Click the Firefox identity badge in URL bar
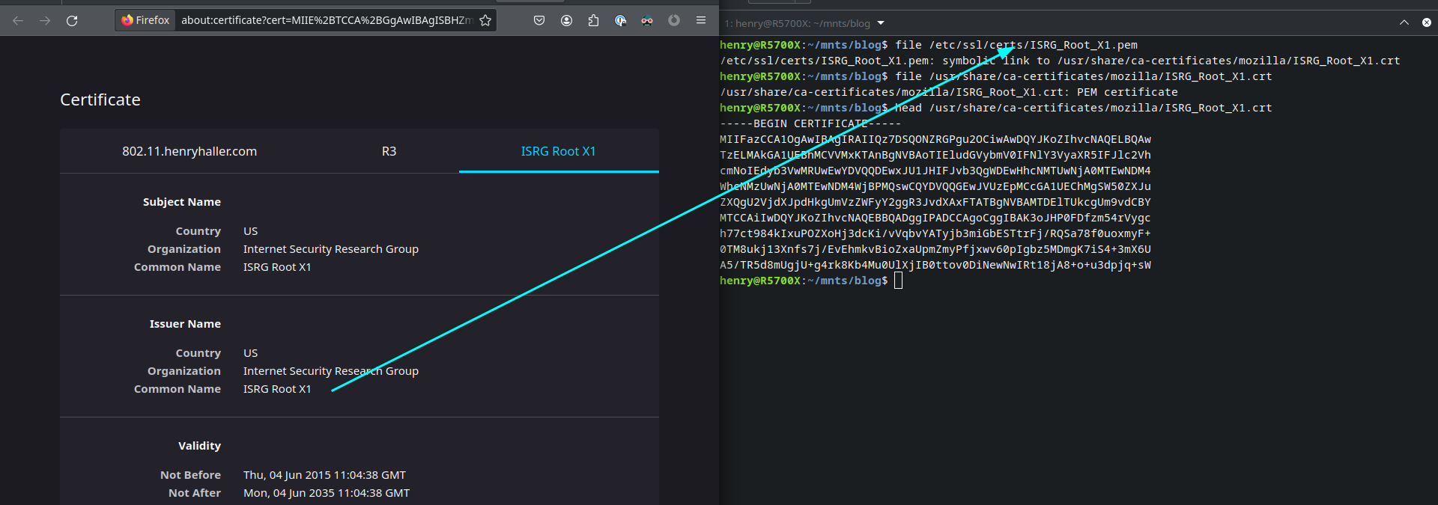This screenshot has width=1438, height=505. point(146,21)
